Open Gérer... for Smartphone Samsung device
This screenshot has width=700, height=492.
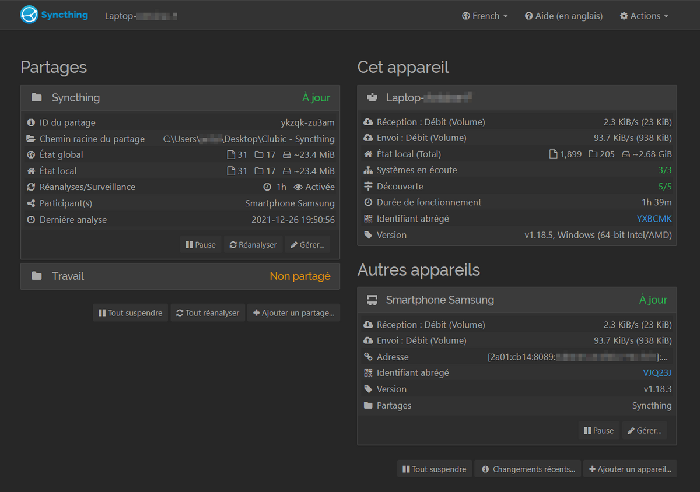pos(645,431)
